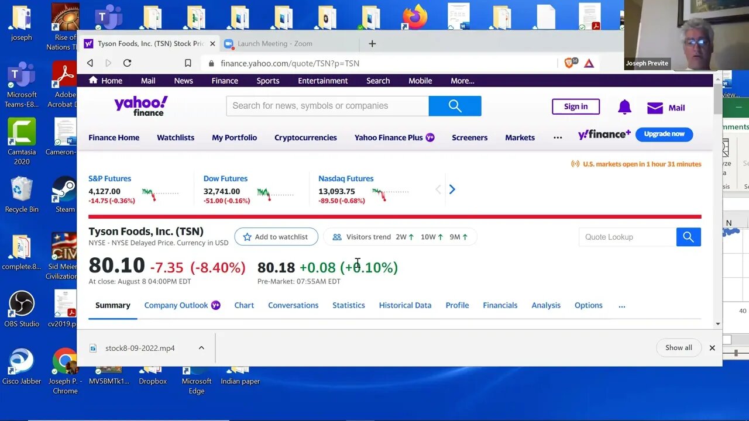Select the Conversations tab
The height and width of the screenshot is (421, 749).
[x=293, y=305]
